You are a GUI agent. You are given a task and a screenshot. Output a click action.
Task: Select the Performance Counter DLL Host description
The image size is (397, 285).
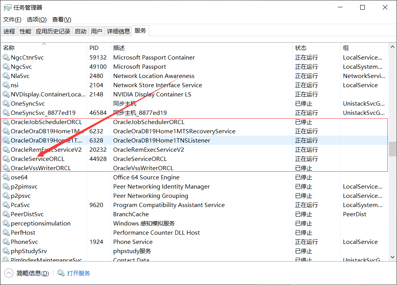click(x=156, y=232)
